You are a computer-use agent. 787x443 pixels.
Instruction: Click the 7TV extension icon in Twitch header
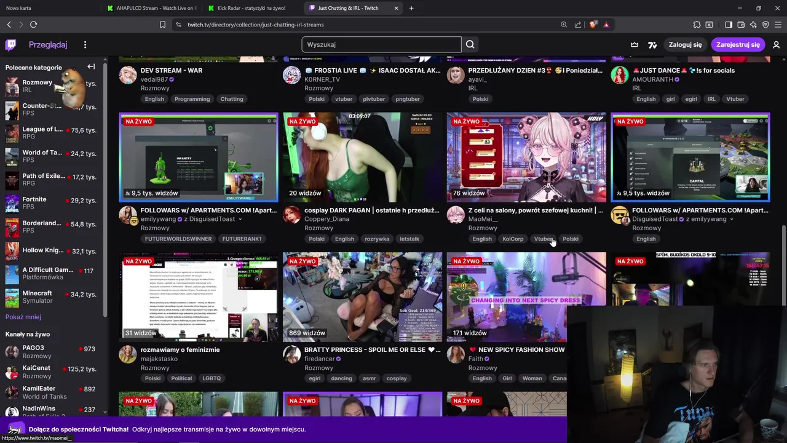click(652, 44)
